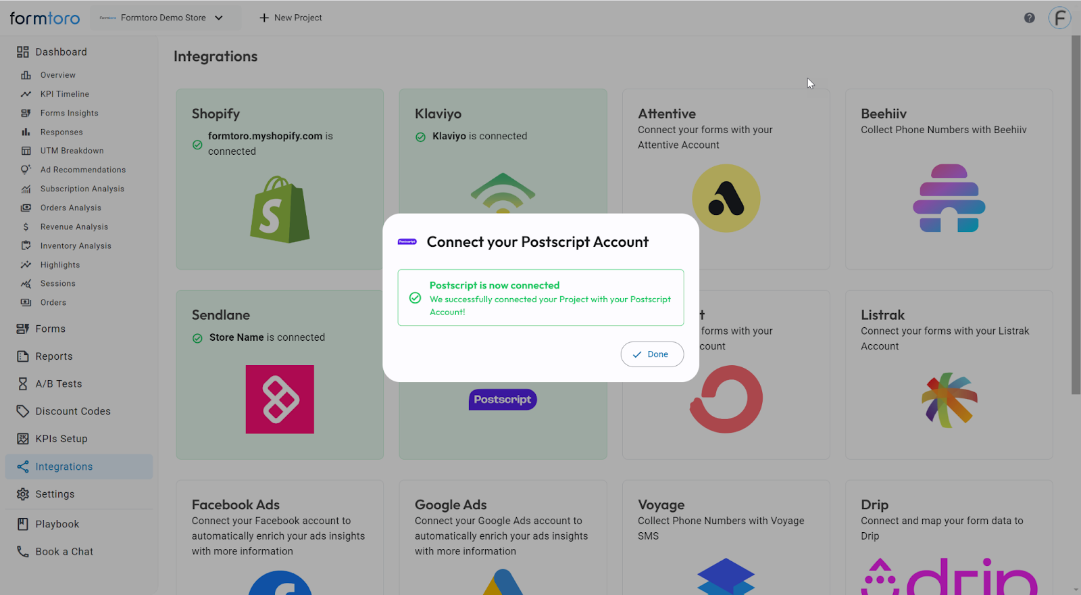Click the Voyage card title
1081x595 pixels.
click(x=661, y=505)
